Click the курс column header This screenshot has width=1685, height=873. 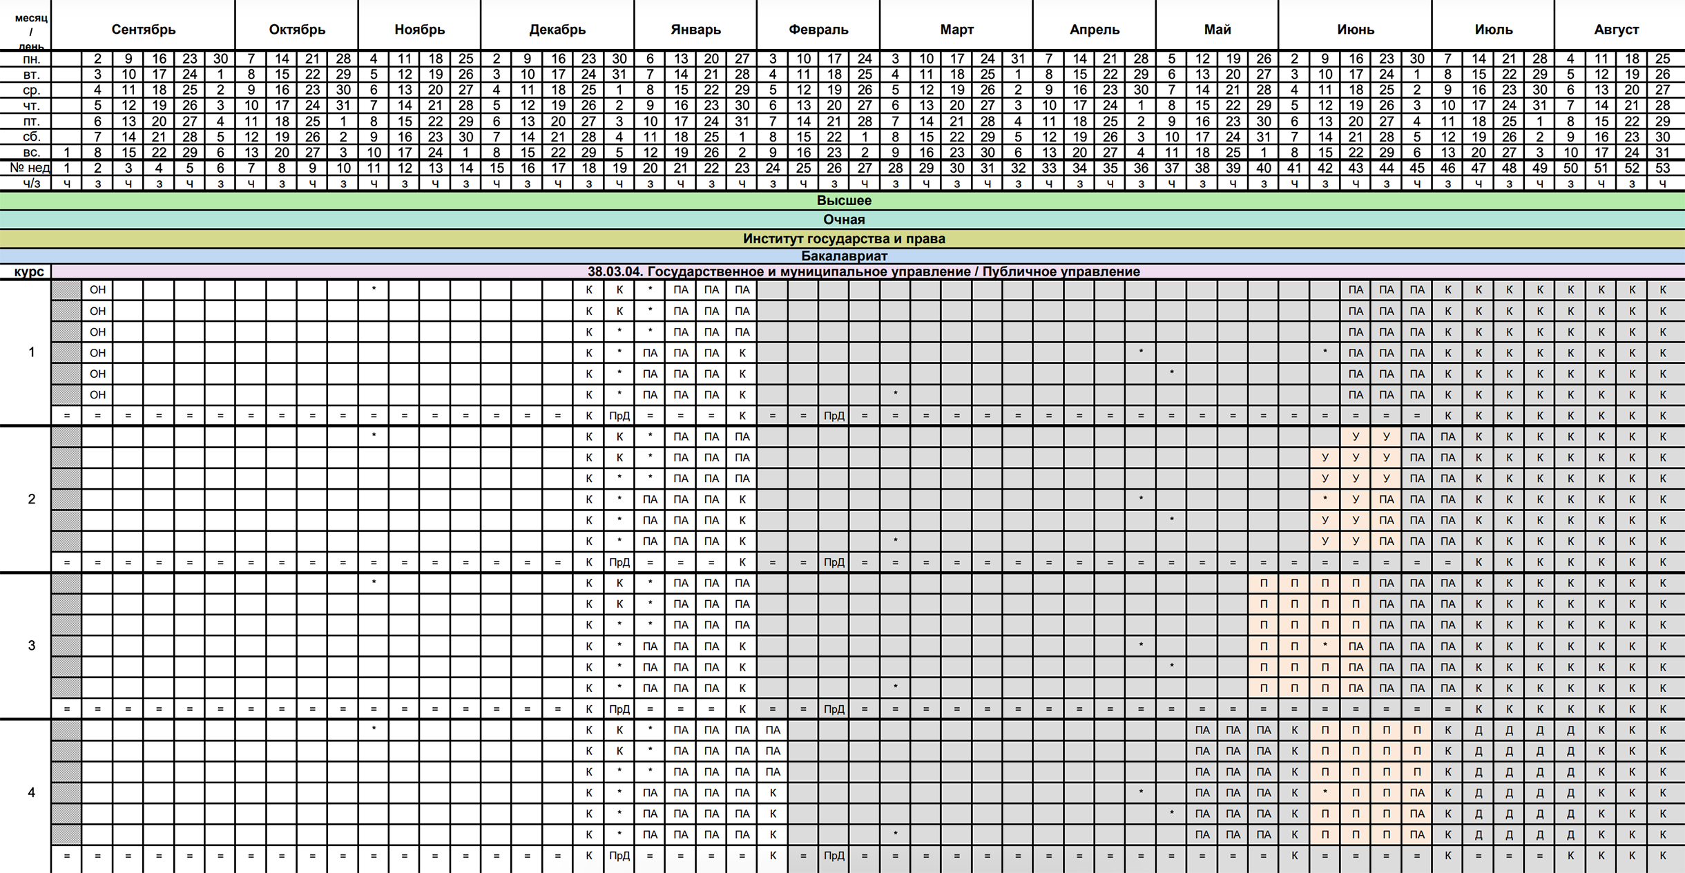coord(26,271)
